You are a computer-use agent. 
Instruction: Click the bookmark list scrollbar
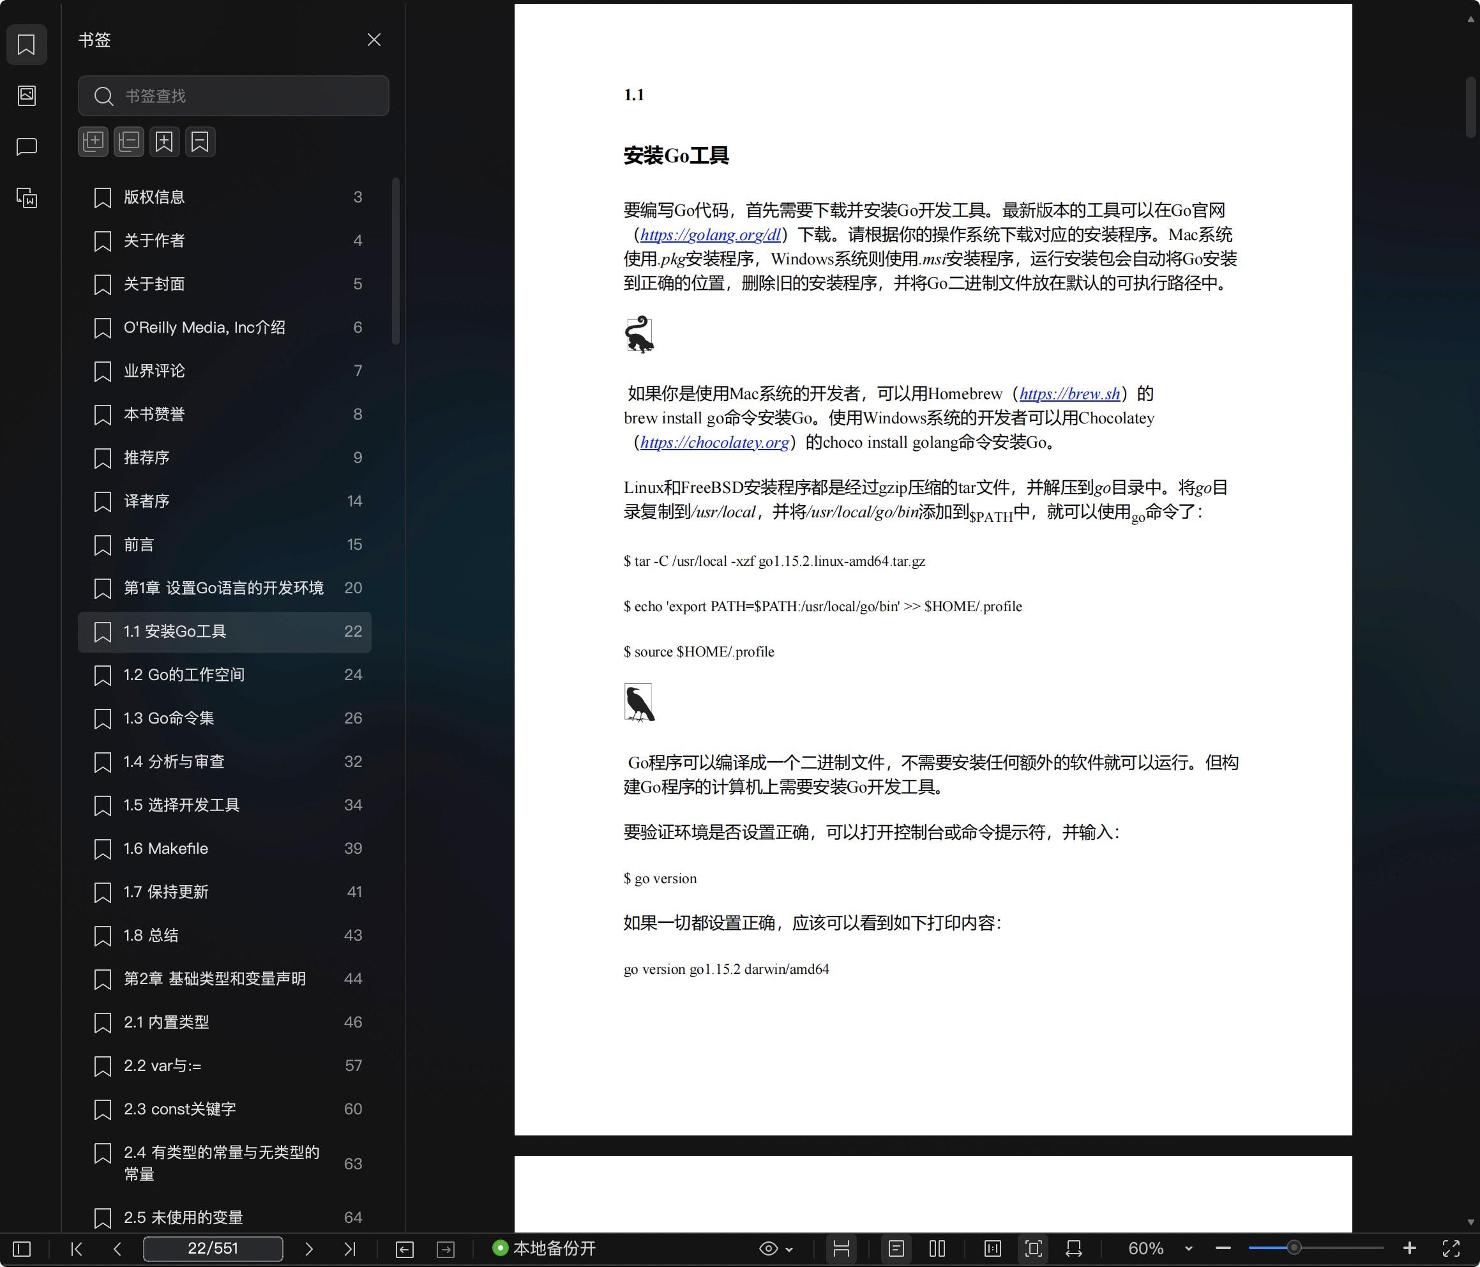396,261
